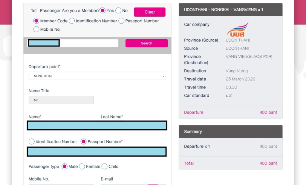306x185 pixels.
Task: Choose Member Code search option
Action: click(36, 21)
